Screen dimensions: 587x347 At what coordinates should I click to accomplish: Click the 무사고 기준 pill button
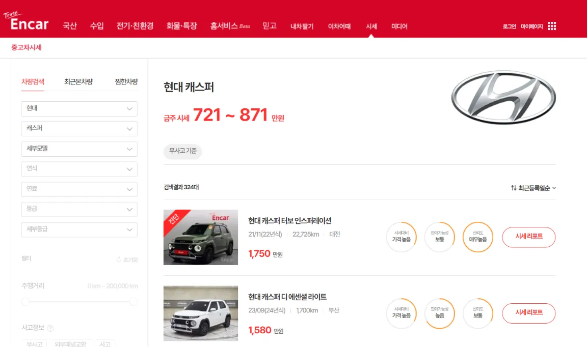pos(183,151)
